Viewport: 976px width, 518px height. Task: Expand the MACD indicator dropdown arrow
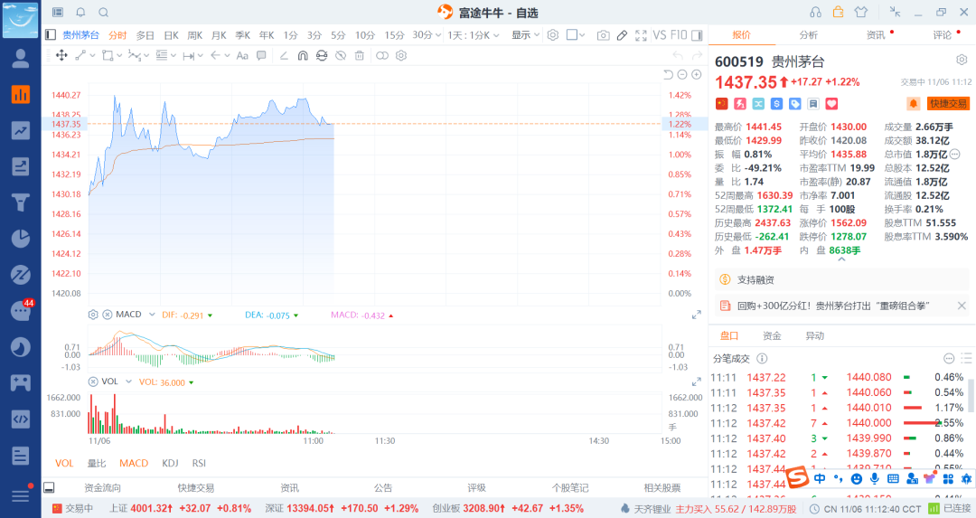(151, 315)
